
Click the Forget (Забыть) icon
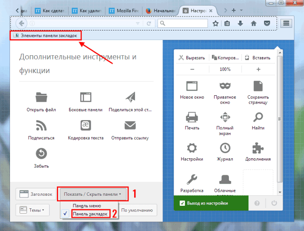[x=41, y=154]
